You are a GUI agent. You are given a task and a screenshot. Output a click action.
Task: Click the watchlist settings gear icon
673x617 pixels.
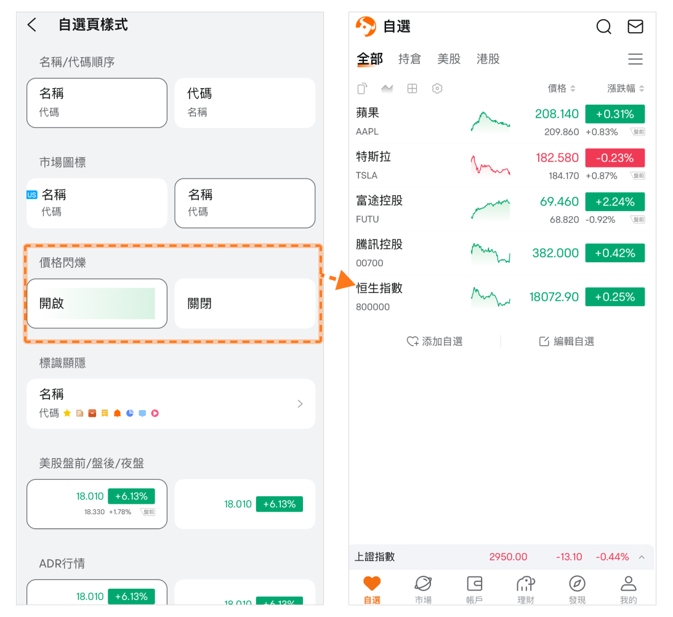(437, 89)
